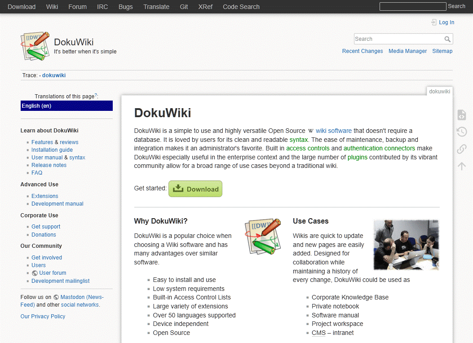The width and height of the screenshot is (473, 343).
Task: Click the DokuWiki site title text
Action: (x=74, y=42)
